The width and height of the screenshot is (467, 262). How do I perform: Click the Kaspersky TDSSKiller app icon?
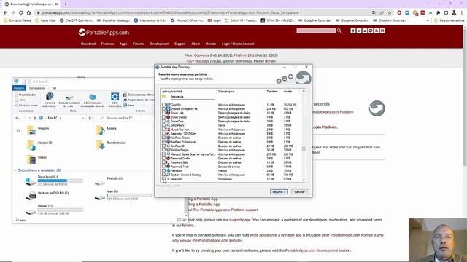169,134
